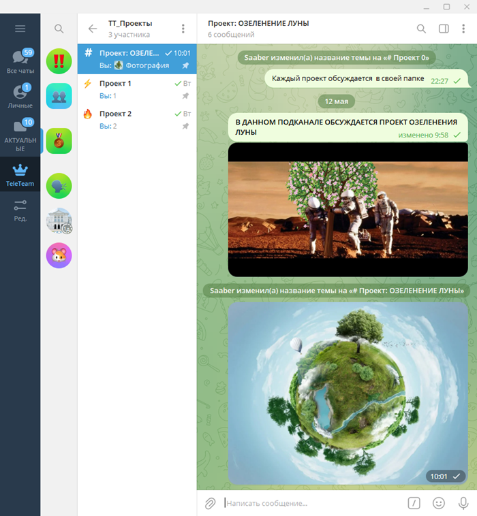This screenshot has width=477, height=516.
Task: Go back from TT_Проекты topics list
Action: coord(93,29)
